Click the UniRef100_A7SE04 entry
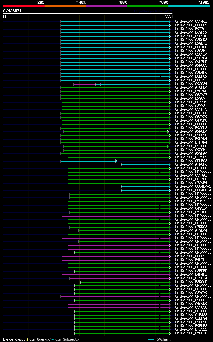 [191, 231]
